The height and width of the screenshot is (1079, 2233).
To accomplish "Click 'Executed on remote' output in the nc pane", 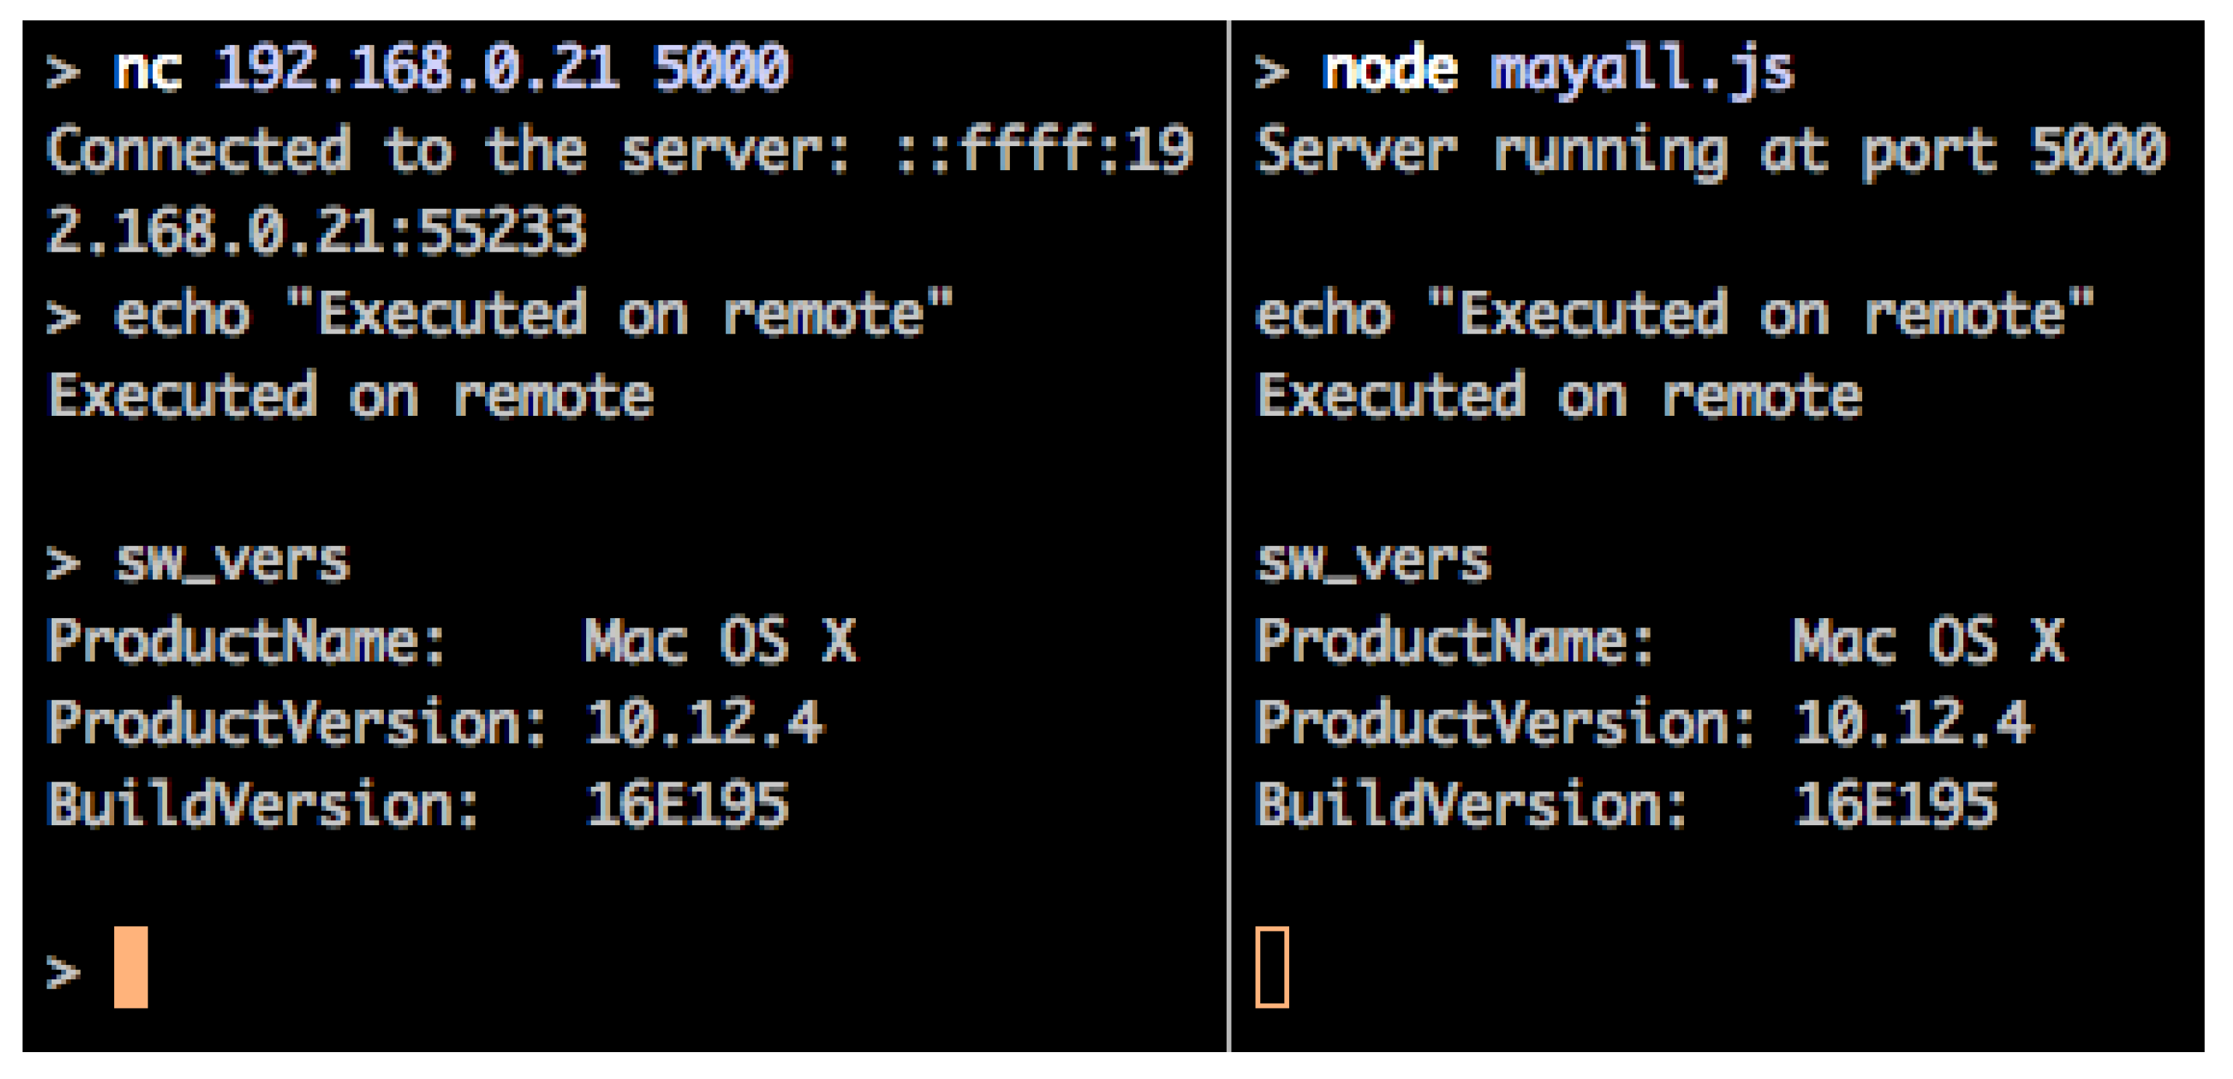I will coord(351,396).
